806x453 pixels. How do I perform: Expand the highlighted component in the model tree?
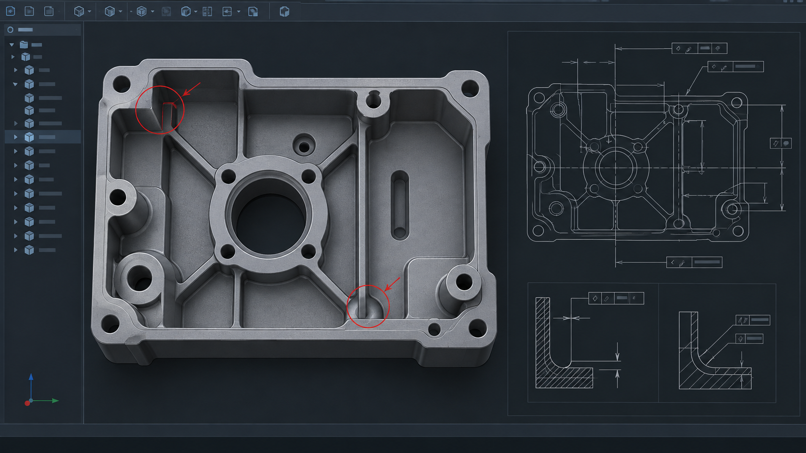15,137
